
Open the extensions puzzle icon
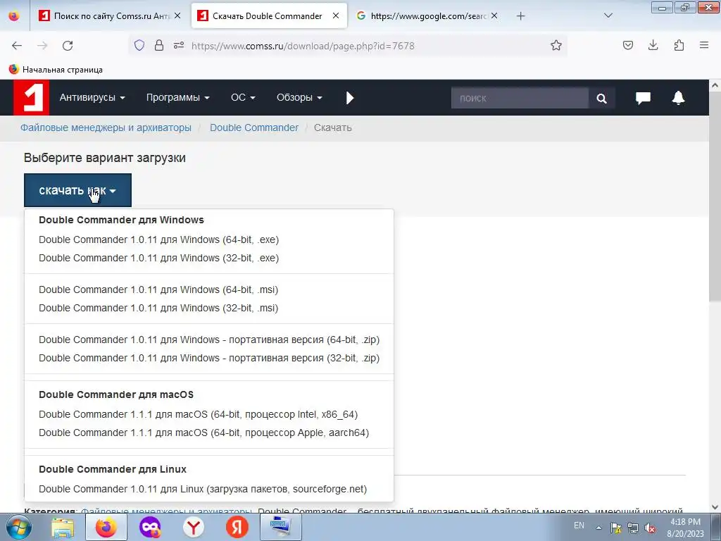[679, 45]
